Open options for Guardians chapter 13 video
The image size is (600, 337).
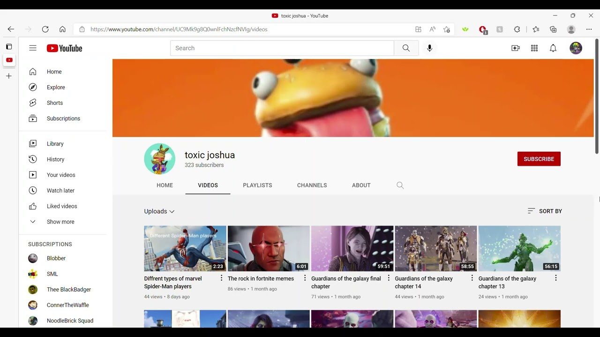point(555,278)
